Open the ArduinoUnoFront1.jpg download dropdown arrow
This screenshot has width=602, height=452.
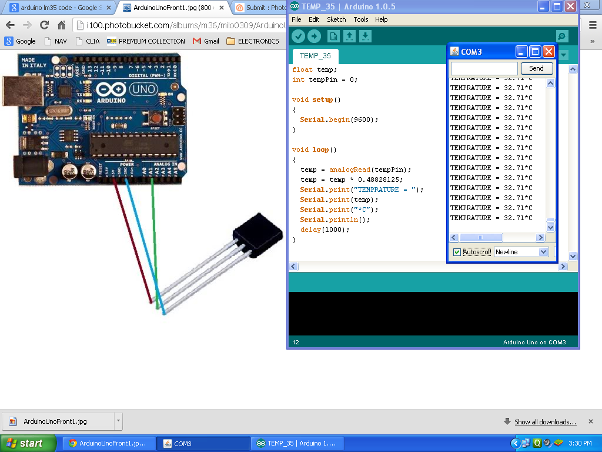(118, 421)
